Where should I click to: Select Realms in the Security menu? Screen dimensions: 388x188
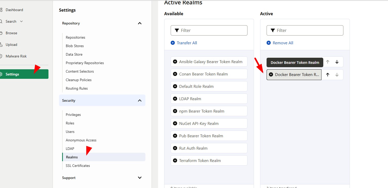click(x=104, y=157)
